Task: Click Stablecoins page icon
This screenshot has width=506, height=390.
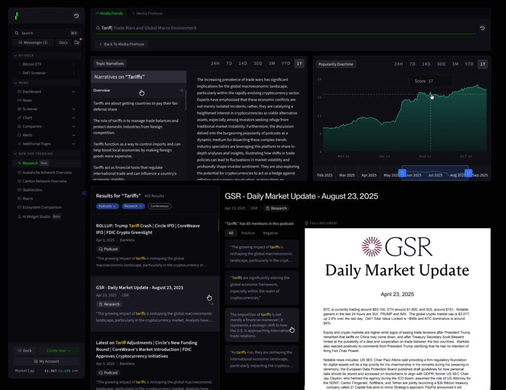Action: click(x=19, y=190)
